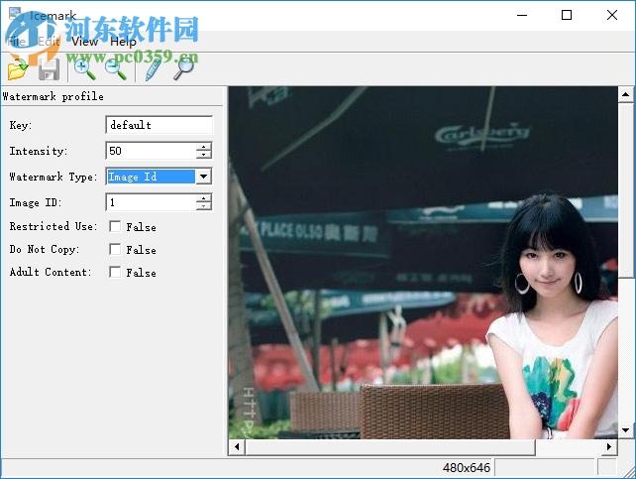Screen dimensions: 636x479
Task: Minimize the Icemark window
Action: coord(522,16)
